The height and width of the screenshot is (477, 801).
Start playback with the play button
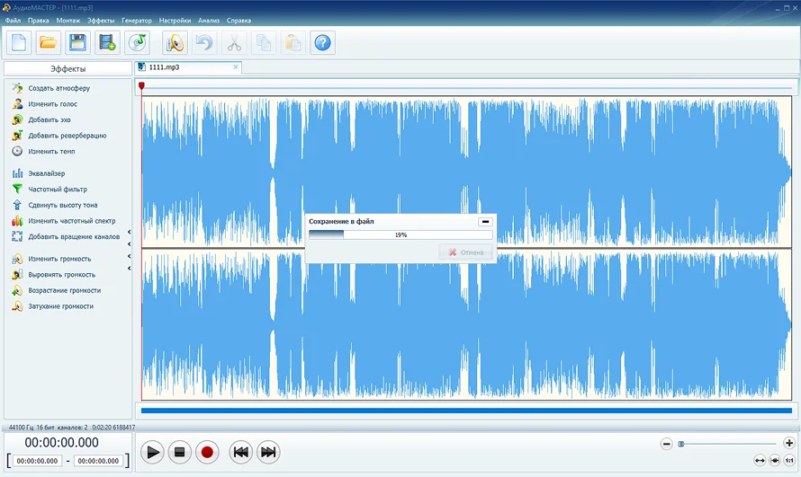tap(153, 452)
